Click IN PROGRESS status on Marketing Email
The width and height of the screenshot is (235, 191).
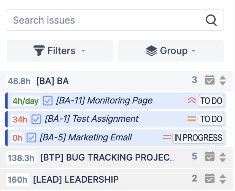pos(198,137)
